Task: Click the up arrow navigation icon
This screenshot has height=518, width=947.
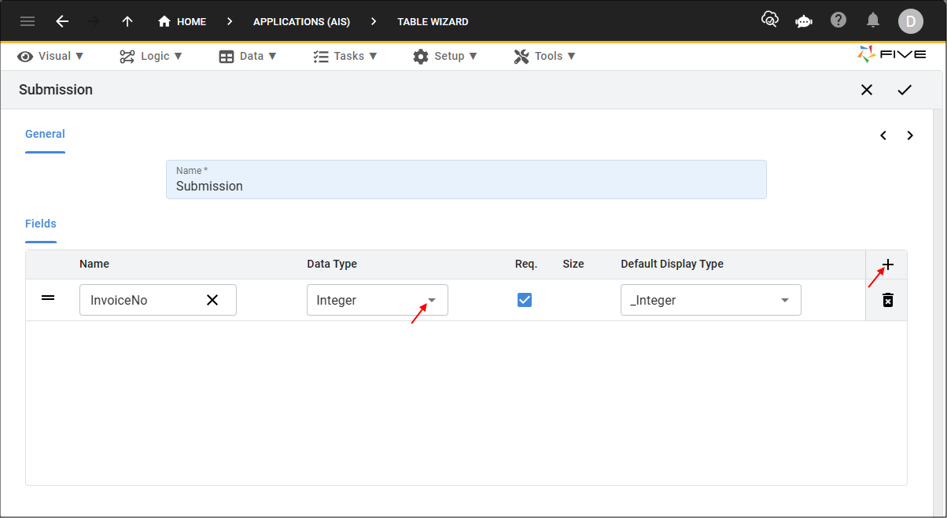Action: coord(127,21)
